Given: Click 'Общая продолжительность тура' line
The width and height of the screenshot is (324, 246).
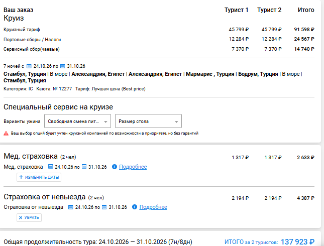Looking at the screenshot, I should click(98, 241).
